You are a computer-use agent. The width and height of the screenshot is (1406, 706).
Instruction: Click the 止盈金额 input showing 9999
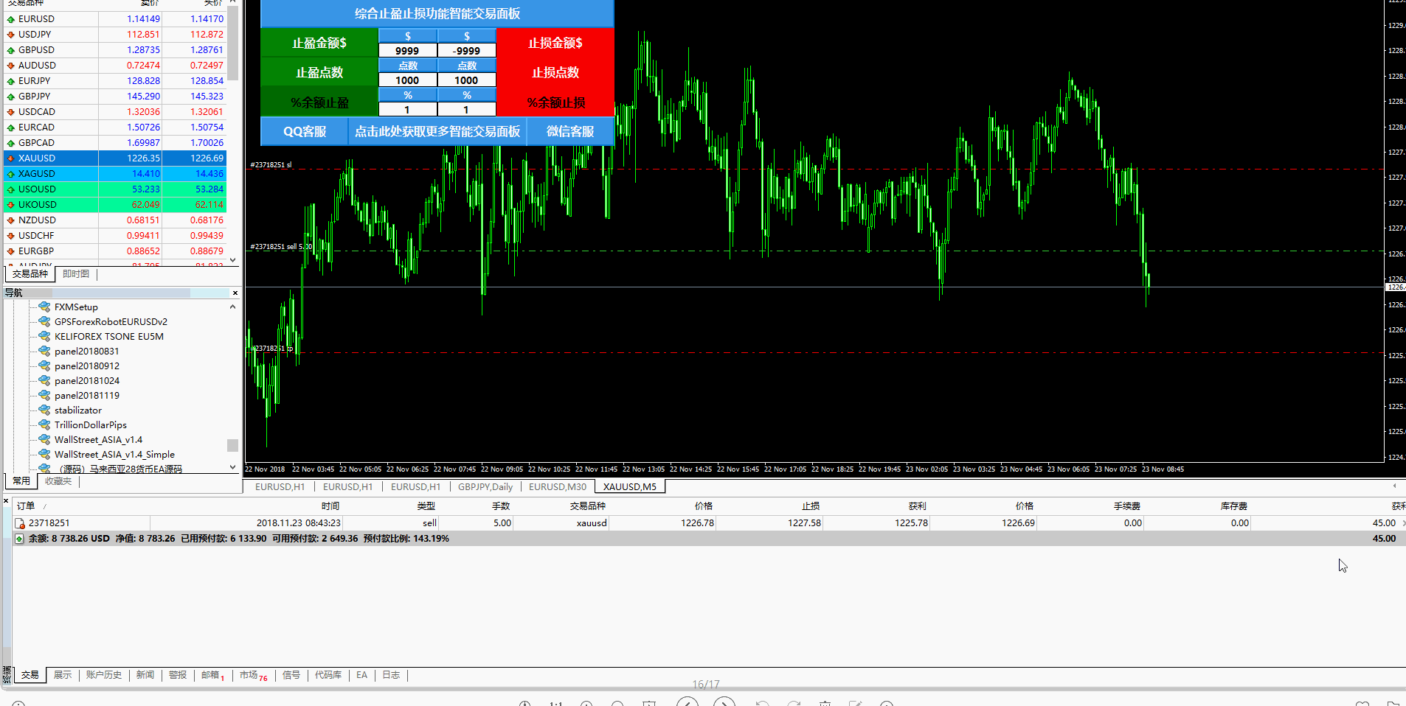coord(407,51)
